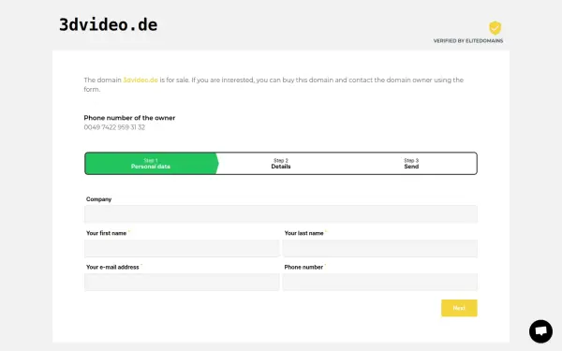Click the Phone number input field
The width and height of the screenshot is (562, 351).
380,283
